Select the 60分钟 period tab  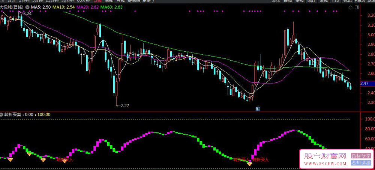pyautogui.click(x=84, y=1)
